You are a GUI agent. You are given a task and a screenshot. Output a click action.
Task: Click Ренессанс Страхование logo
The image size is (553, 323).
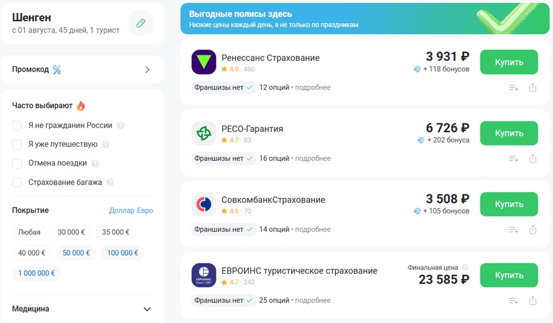pyautogui.click(x=204, y=62)
